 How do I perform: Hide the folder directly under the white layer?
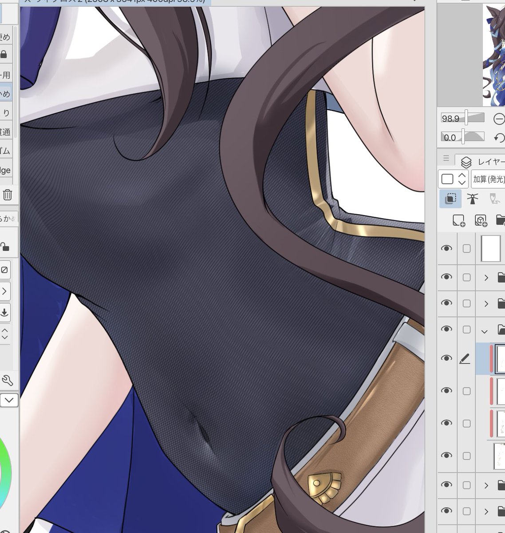[x=446, y=277]
